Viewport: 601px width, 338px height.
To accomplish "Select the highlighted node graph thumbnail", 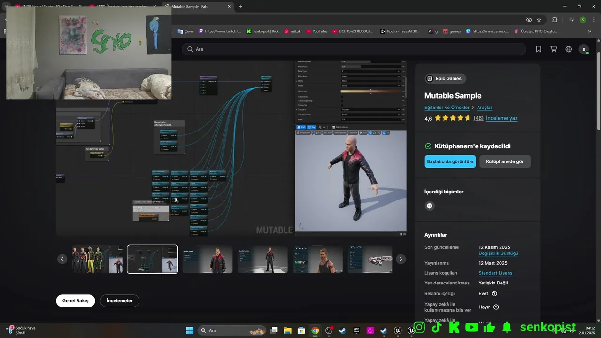I will point(153,259).
